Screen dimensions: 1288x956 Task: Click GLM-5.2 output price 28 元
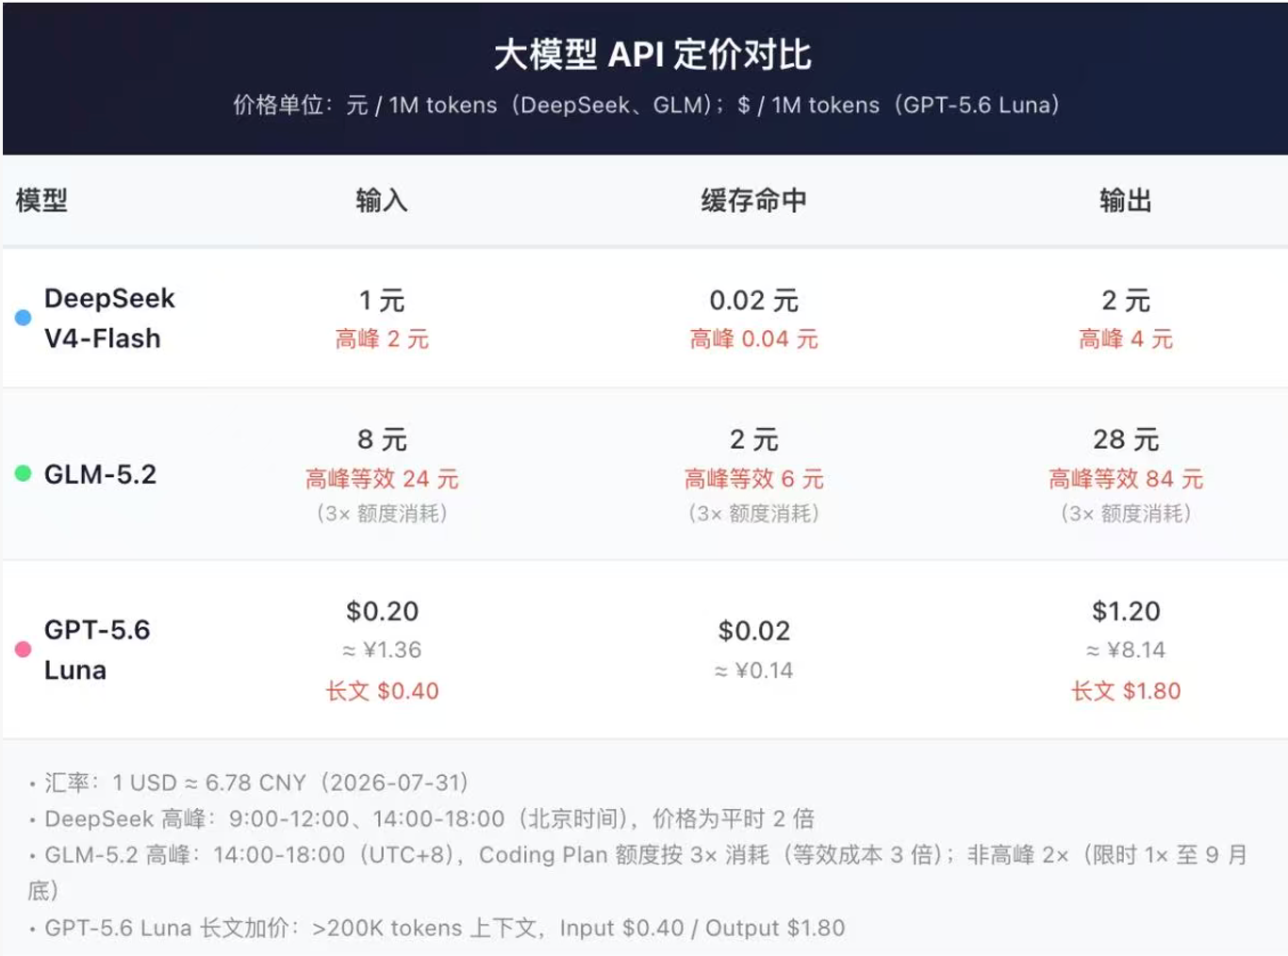tap(1126, 439)
